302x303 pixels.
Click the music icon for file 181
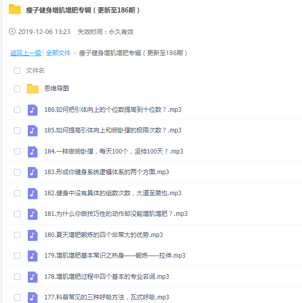click(32, 214)
